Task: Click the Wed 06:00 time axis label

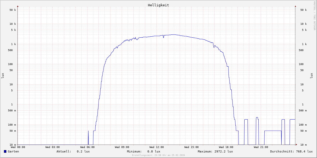Action: 87,147
